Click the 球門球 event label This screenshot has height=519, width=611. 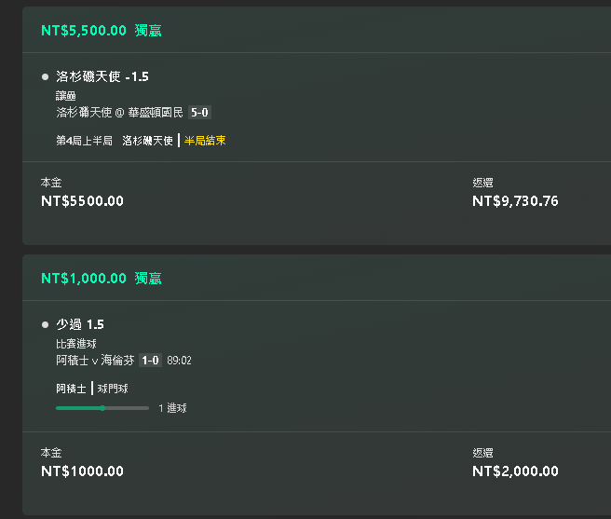point(113,389)
